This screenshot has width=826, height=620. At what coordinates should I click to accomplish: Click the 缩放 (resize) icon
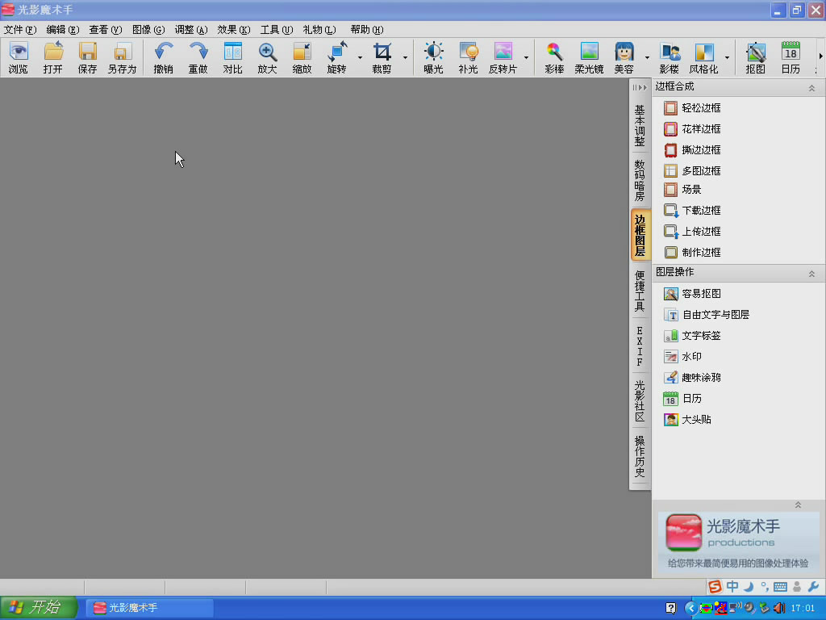pyautogui.click(x=302, y=57)
